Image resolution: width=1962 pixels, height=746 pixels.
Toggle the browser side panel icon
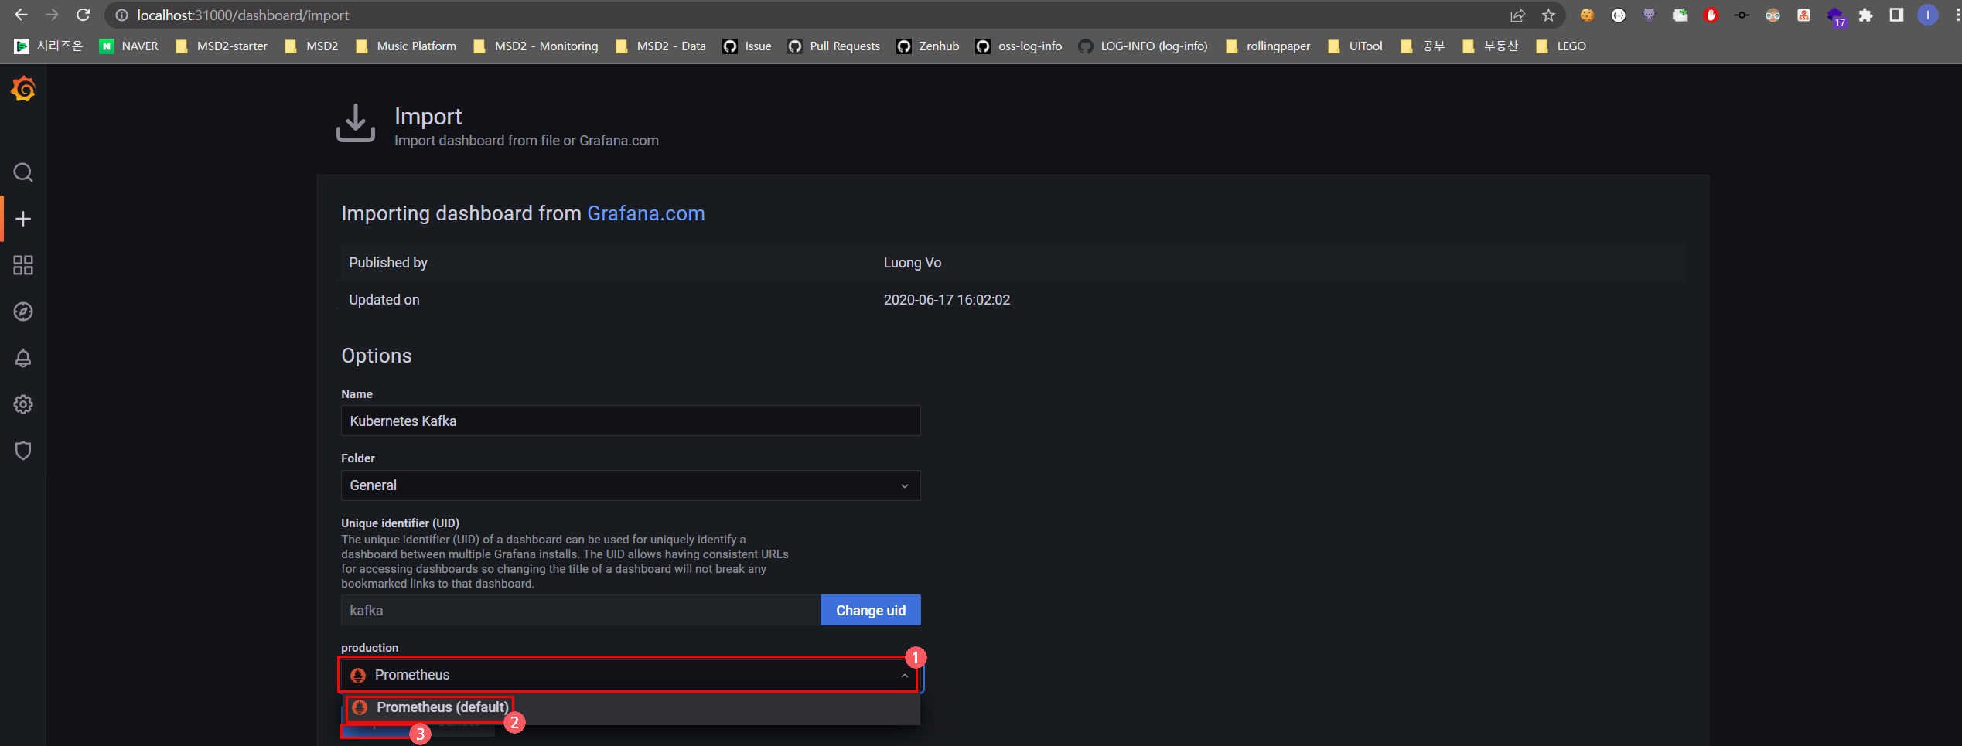pos(1896,15)
